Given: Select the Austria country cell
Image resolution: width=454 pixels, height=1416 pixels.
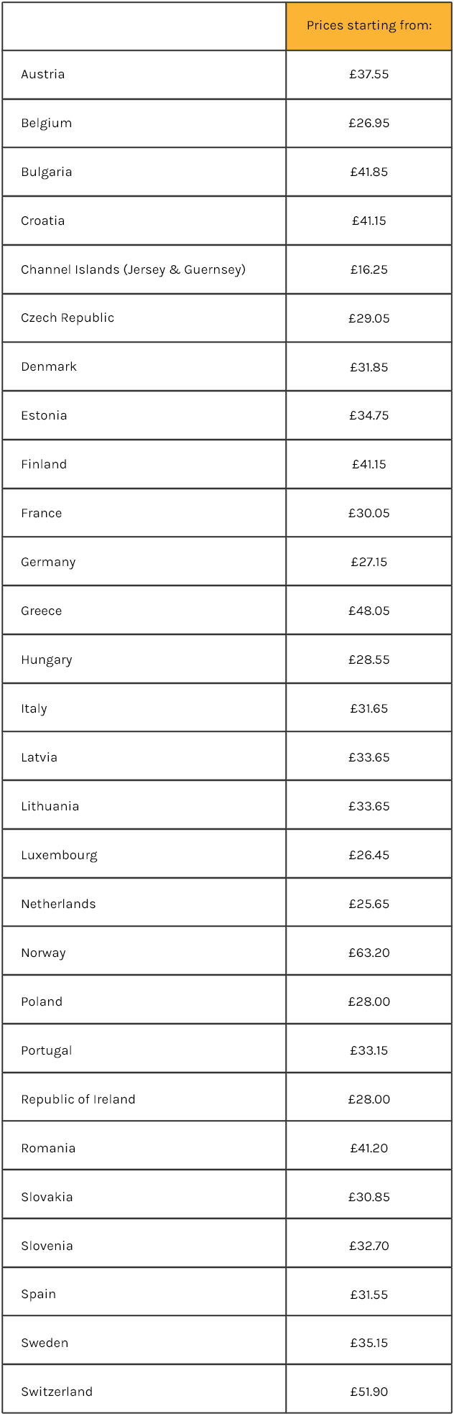Looking at the screenshot, I should tap(43, 74).
